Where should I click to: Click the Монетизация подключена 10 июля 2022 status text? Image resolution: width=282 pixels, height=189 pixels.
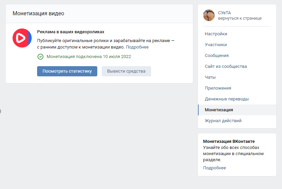(x=89, y=57)
